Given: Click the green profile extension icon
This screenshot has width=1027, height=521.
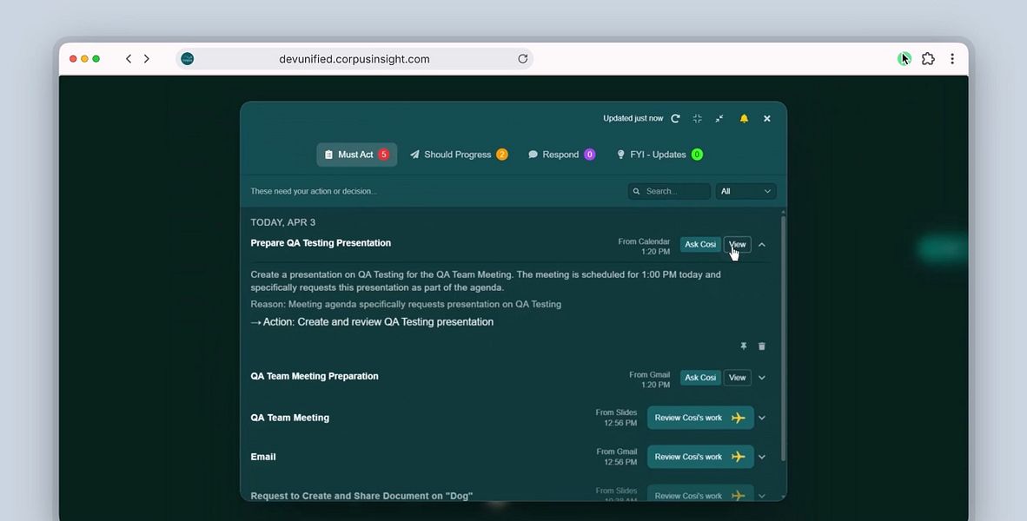Looking at the screenshot, I should click(904, 59).
